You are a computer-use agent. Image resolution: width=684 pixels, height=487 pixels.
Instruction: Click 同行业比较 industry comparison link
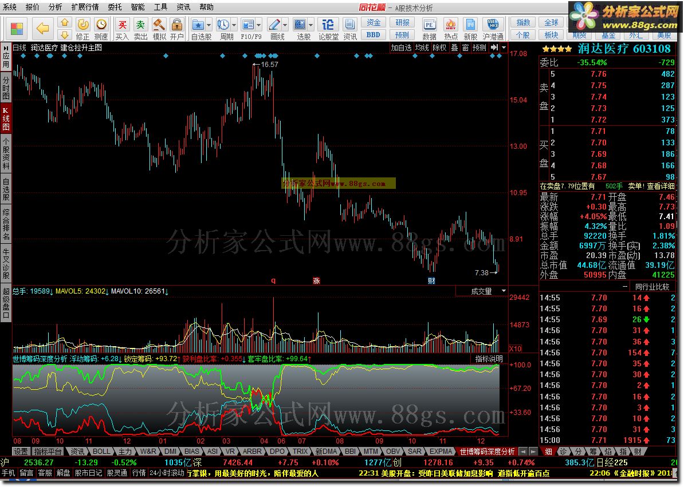[x=652, y=287]
